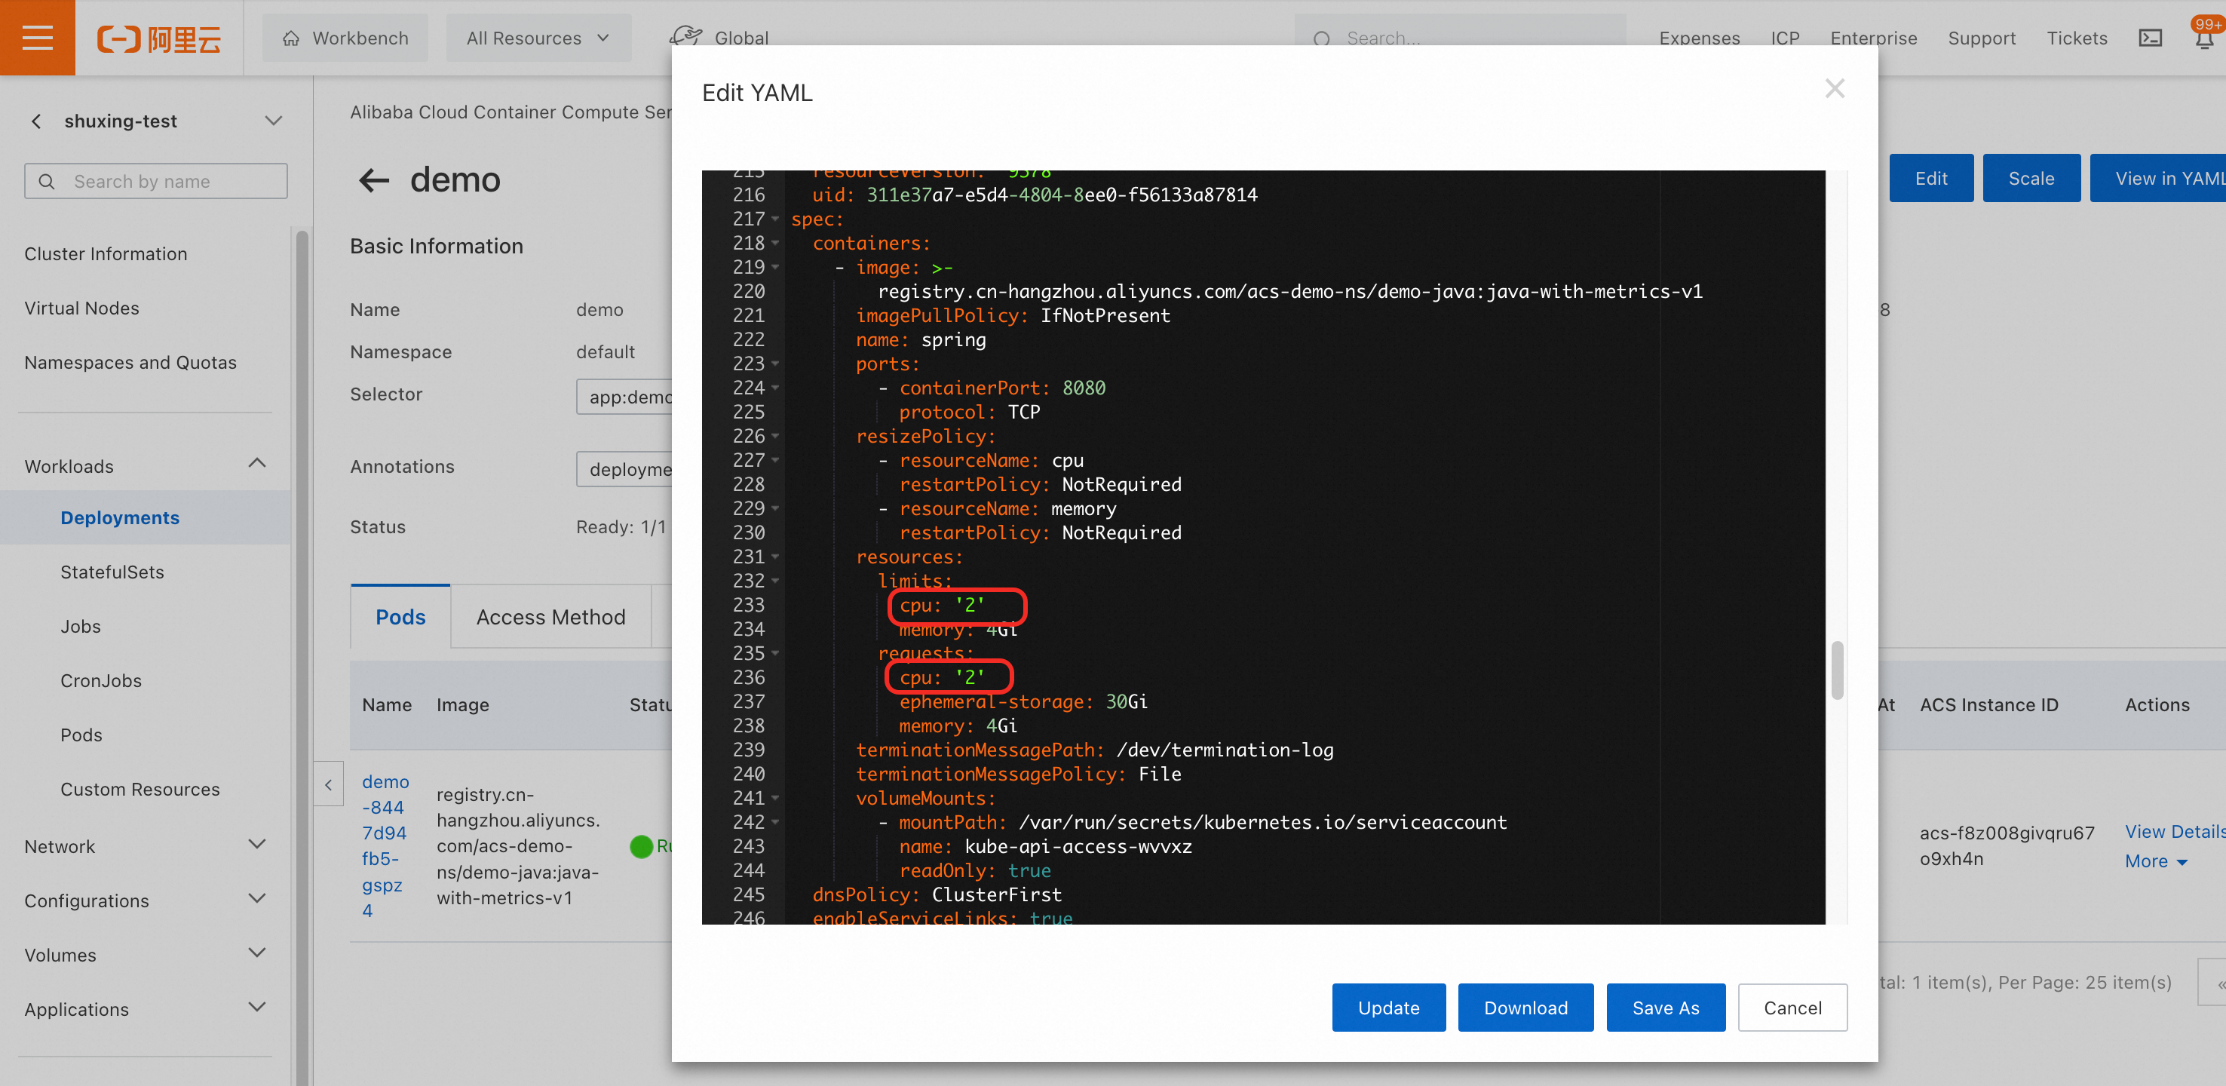2226x1086 pixels.
Task: Collapse the Workloads menu section
Action: (256, 464)
